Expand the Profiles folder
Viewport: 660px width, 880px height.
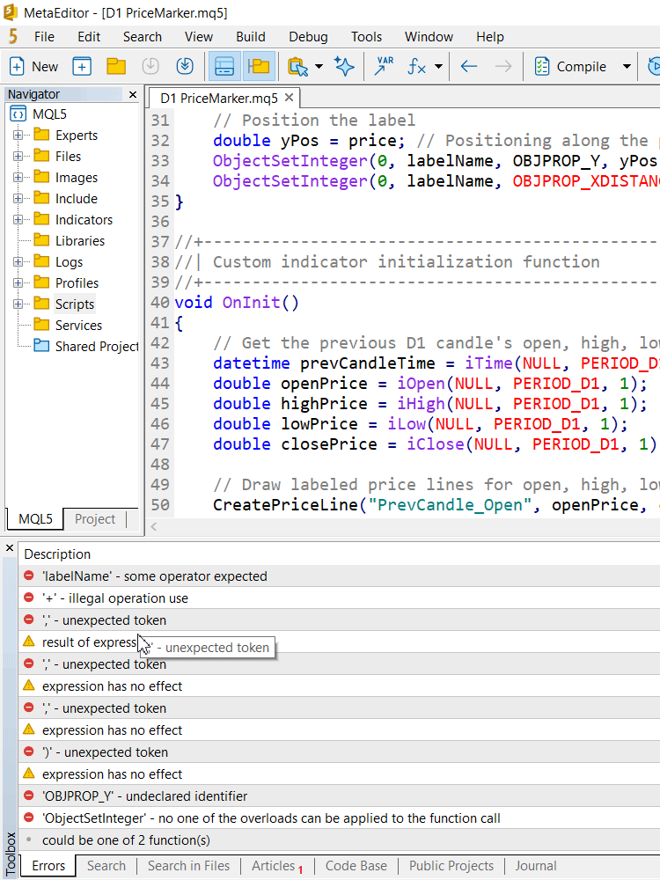point(18,282)
